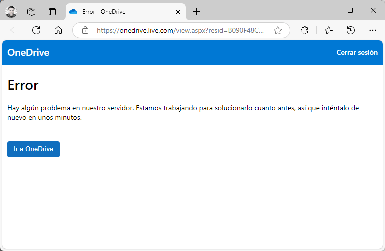Screen dimensions: 385x251
Task: Open Settings and more ellipsis menu
Action: click(x=372, y=30)
